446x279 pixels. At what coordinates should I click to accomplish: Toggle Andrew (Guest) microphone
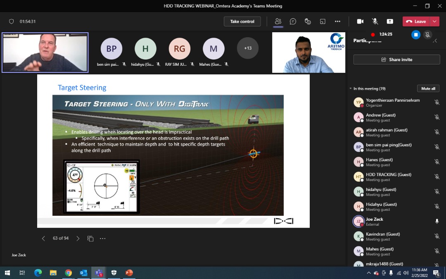(x=437, y=117)
